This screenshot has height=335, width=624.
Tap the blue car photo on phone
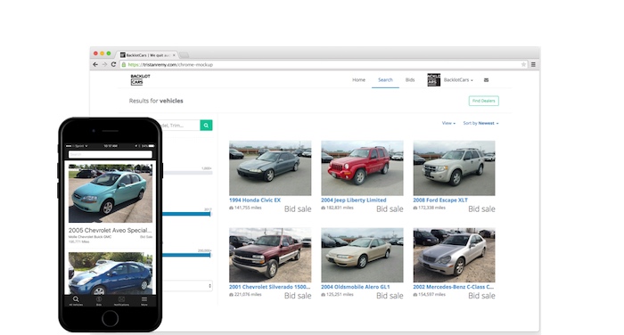tap(111, 274)
